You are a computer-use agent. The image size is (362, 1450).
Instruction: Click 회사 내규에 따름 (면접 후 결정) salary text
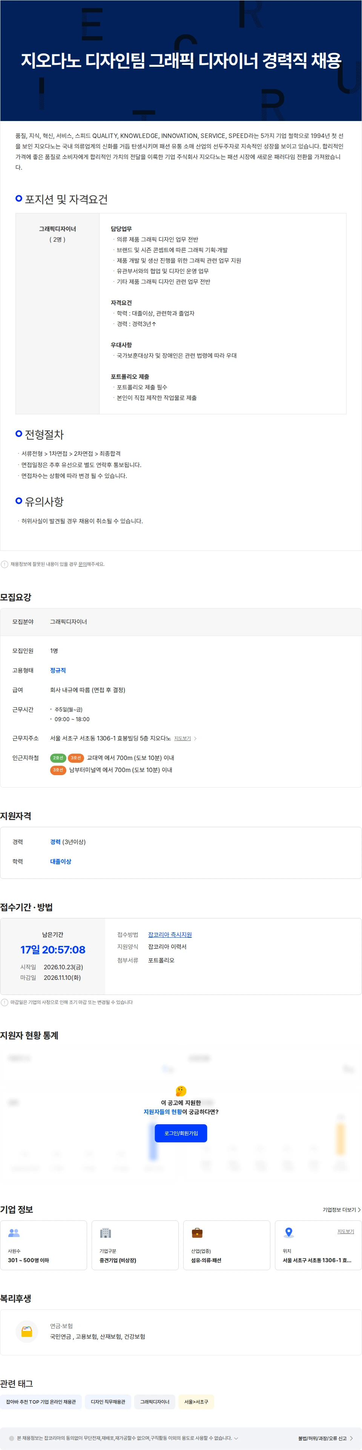[88, 690]
